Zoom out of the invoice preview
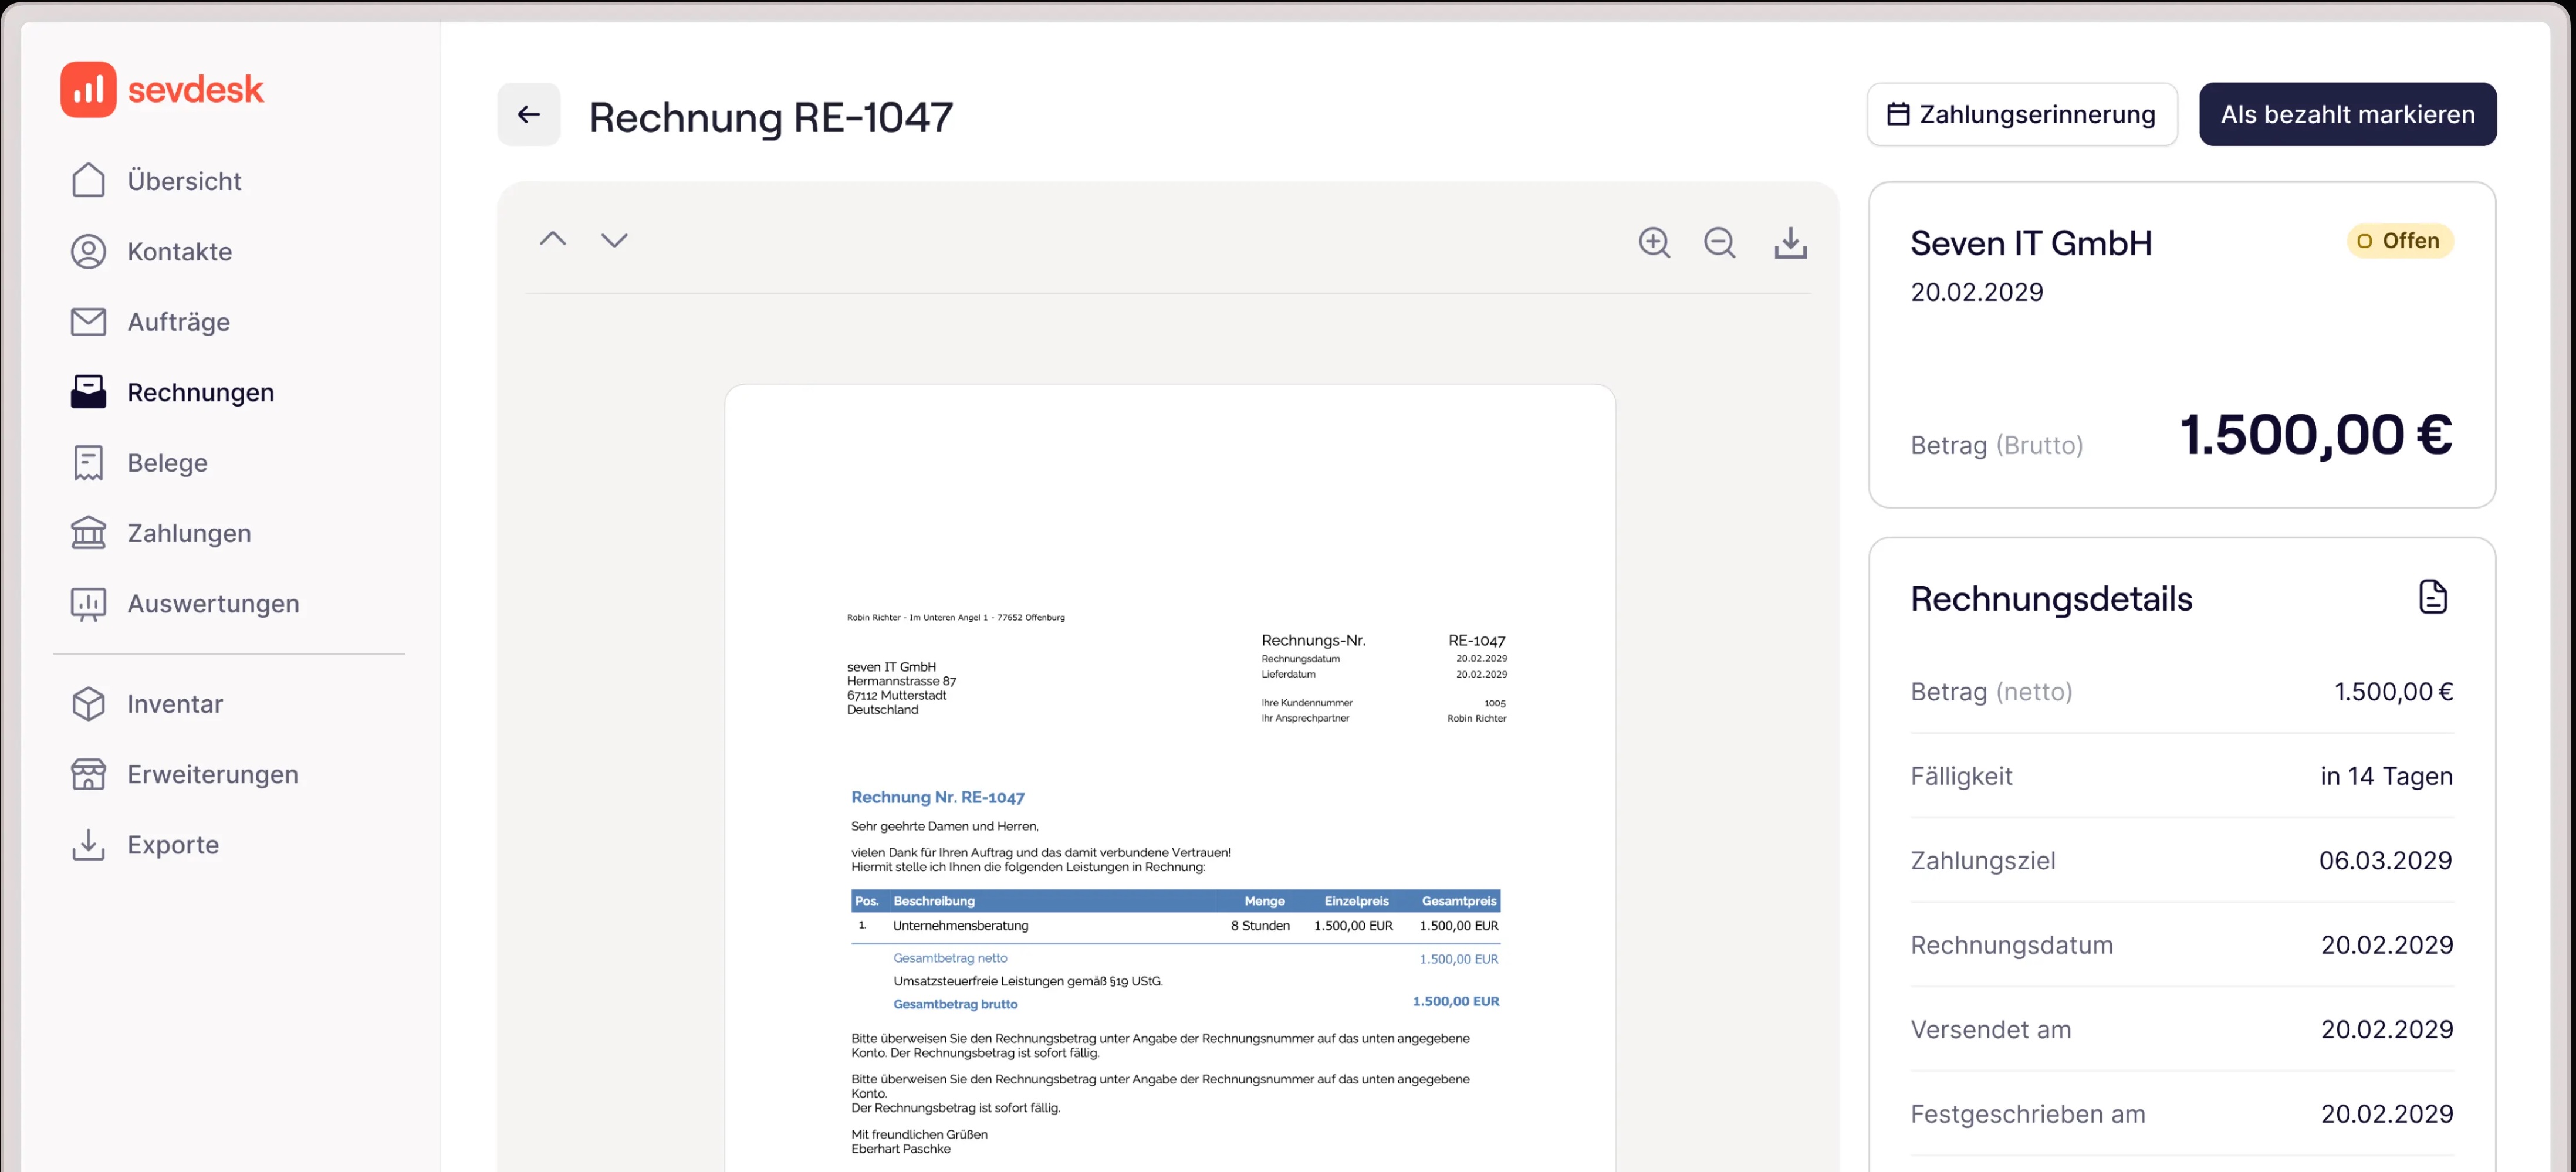Viewport: 2576px width, 1172px height. click(x=1719, y=242)
